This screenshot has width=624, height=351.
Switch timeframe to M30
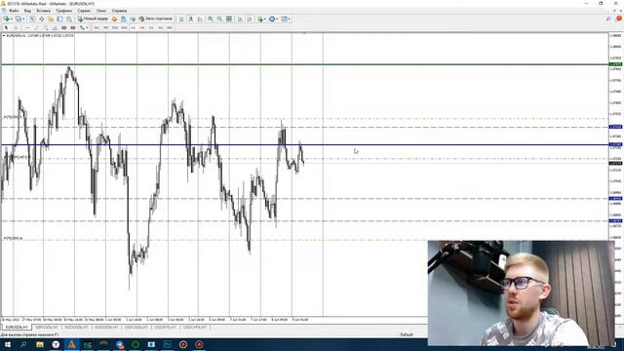point(124,28)
